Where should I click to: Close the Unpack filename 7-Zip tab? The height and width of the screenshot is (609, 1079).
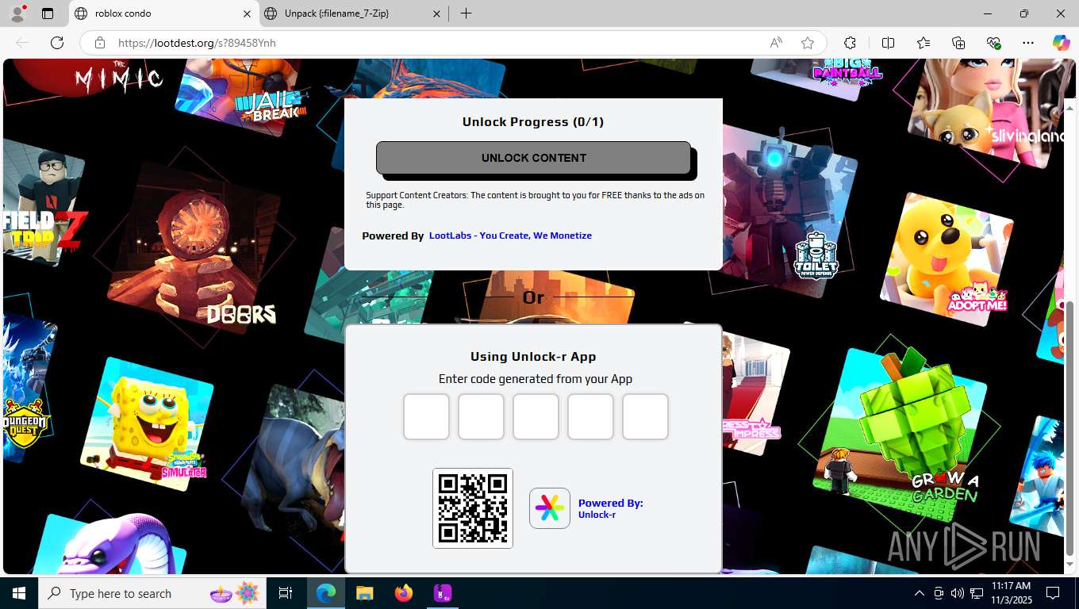point(437,13)
